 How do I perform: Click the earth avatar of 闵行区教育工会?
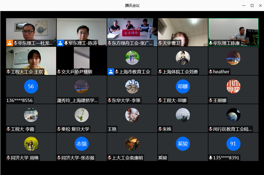(x=233, y=115)
